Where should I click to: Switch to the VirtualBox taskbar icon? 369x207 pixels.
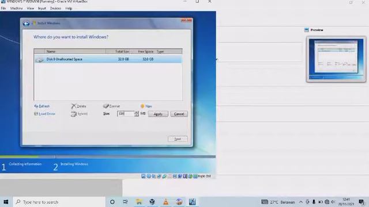click(x=152, y=202)
